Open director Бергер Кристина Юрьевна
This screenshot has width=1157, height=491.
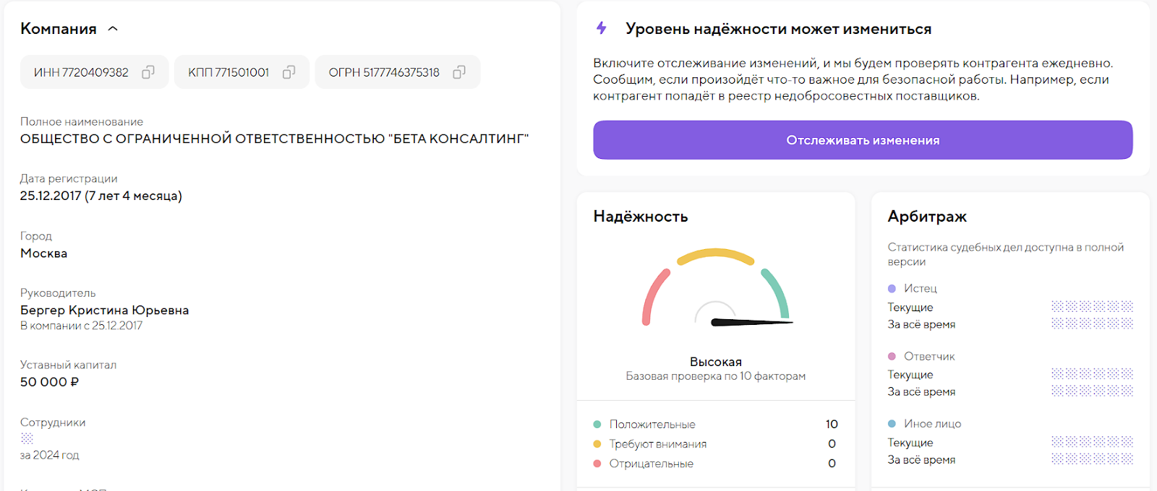click(105, 310)
